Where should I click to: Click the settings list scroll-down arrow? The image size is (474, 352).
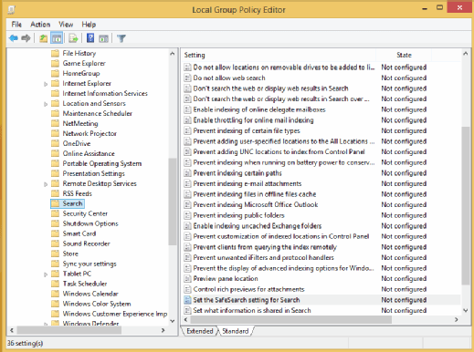pos(465,310)
